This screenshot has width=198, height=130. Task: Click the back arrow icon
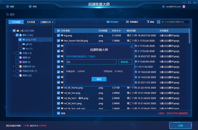[8, 15]
